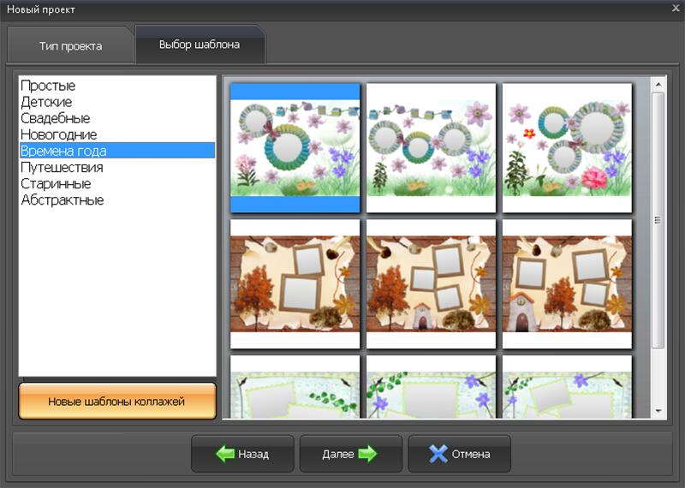This screenshot has height=488, width=685.
Task: Choose the Старинные category
Action: 56,183
